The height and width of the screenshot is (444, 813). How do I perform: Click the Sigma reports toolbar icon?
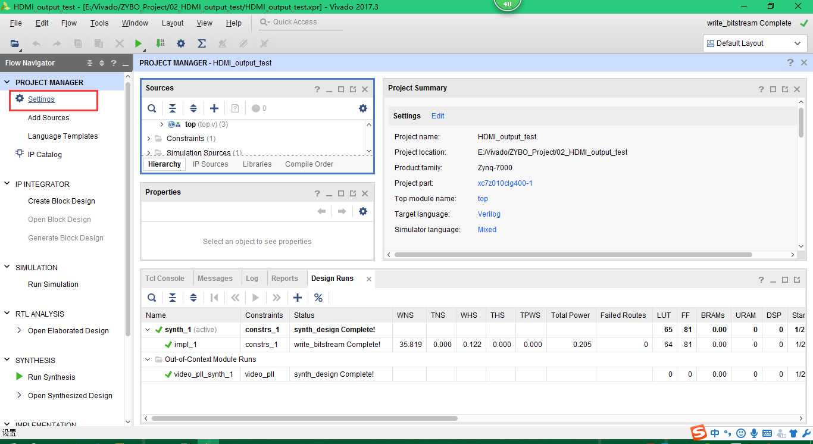[202, 43]
